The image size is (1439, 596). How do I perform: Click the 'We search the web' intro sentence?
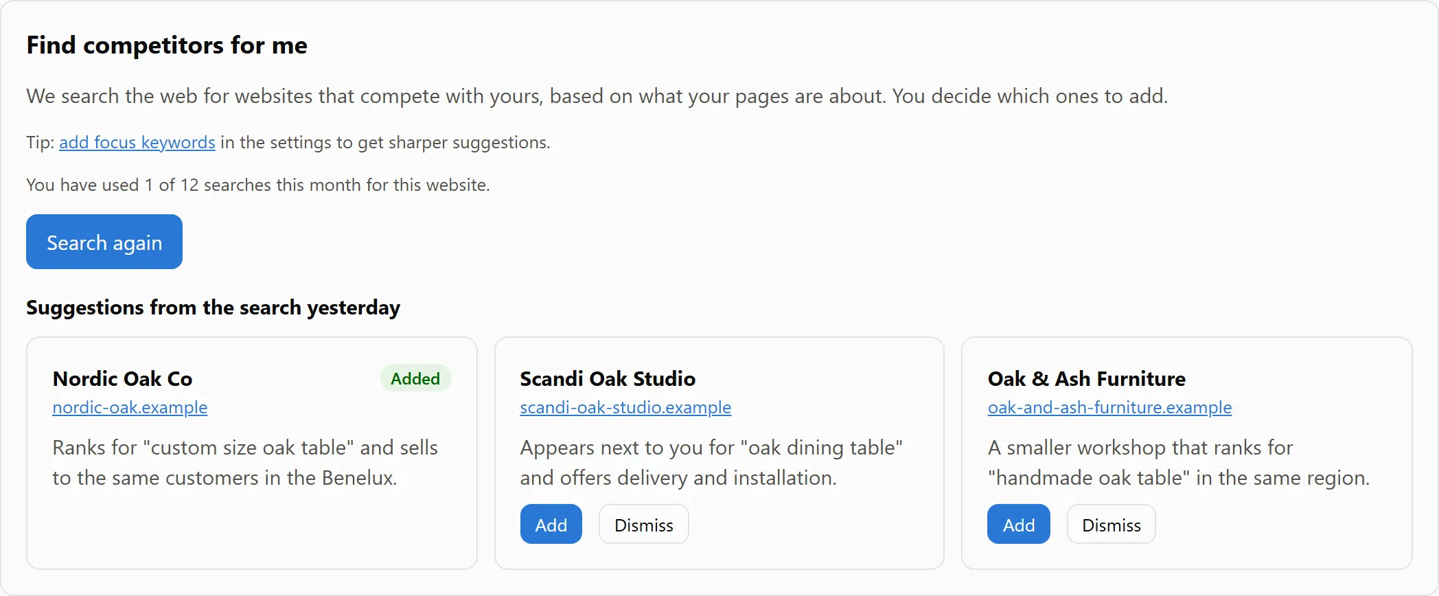(x=597, y=96)
